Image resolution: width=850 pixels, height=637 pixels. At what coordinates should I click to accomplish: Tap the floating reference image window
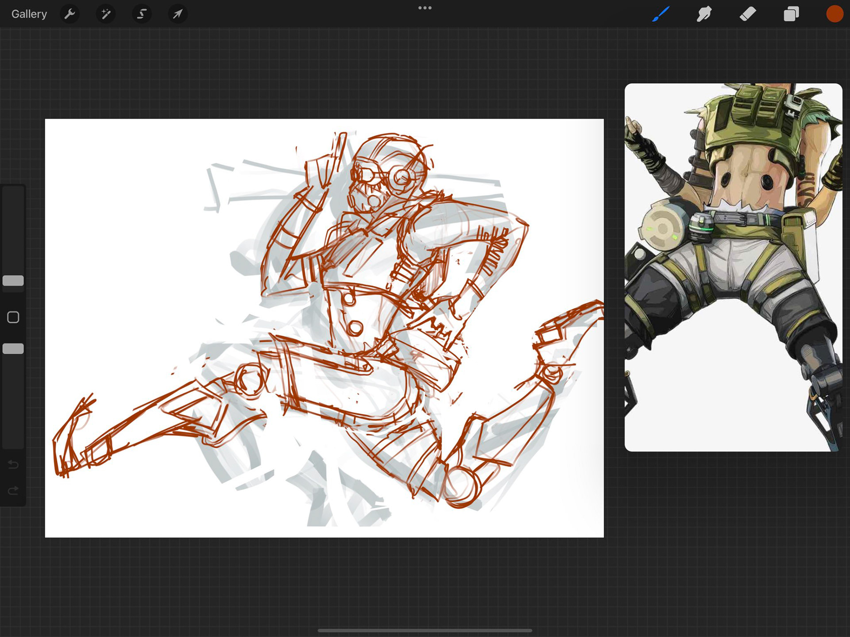[x=733, y=267]
